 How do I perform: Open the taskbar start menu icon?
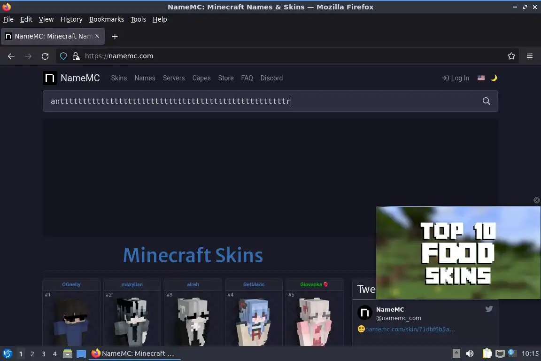click(7, 354)
